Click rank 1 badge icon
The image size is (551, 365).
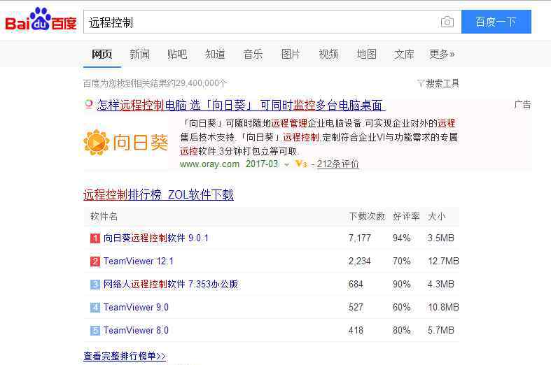click(x=95, y=238)
